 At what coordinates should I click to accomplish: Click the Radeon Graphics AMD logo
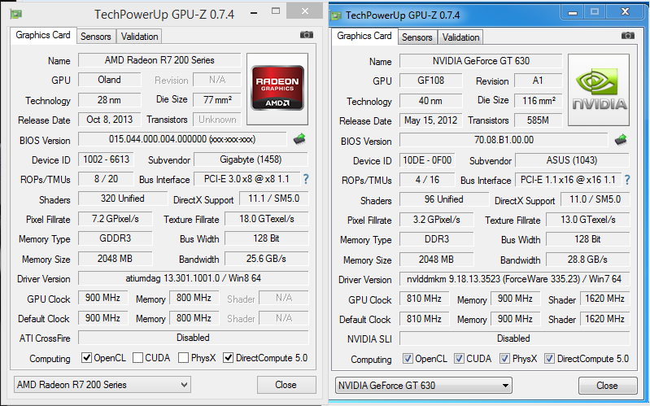click(277, 88)
